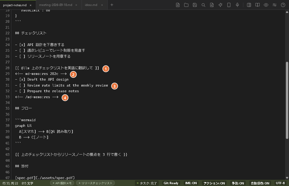The image size is (289, 186).
Task: Click the タスク: 完了 status indicator
Action: tap(147, 183)
